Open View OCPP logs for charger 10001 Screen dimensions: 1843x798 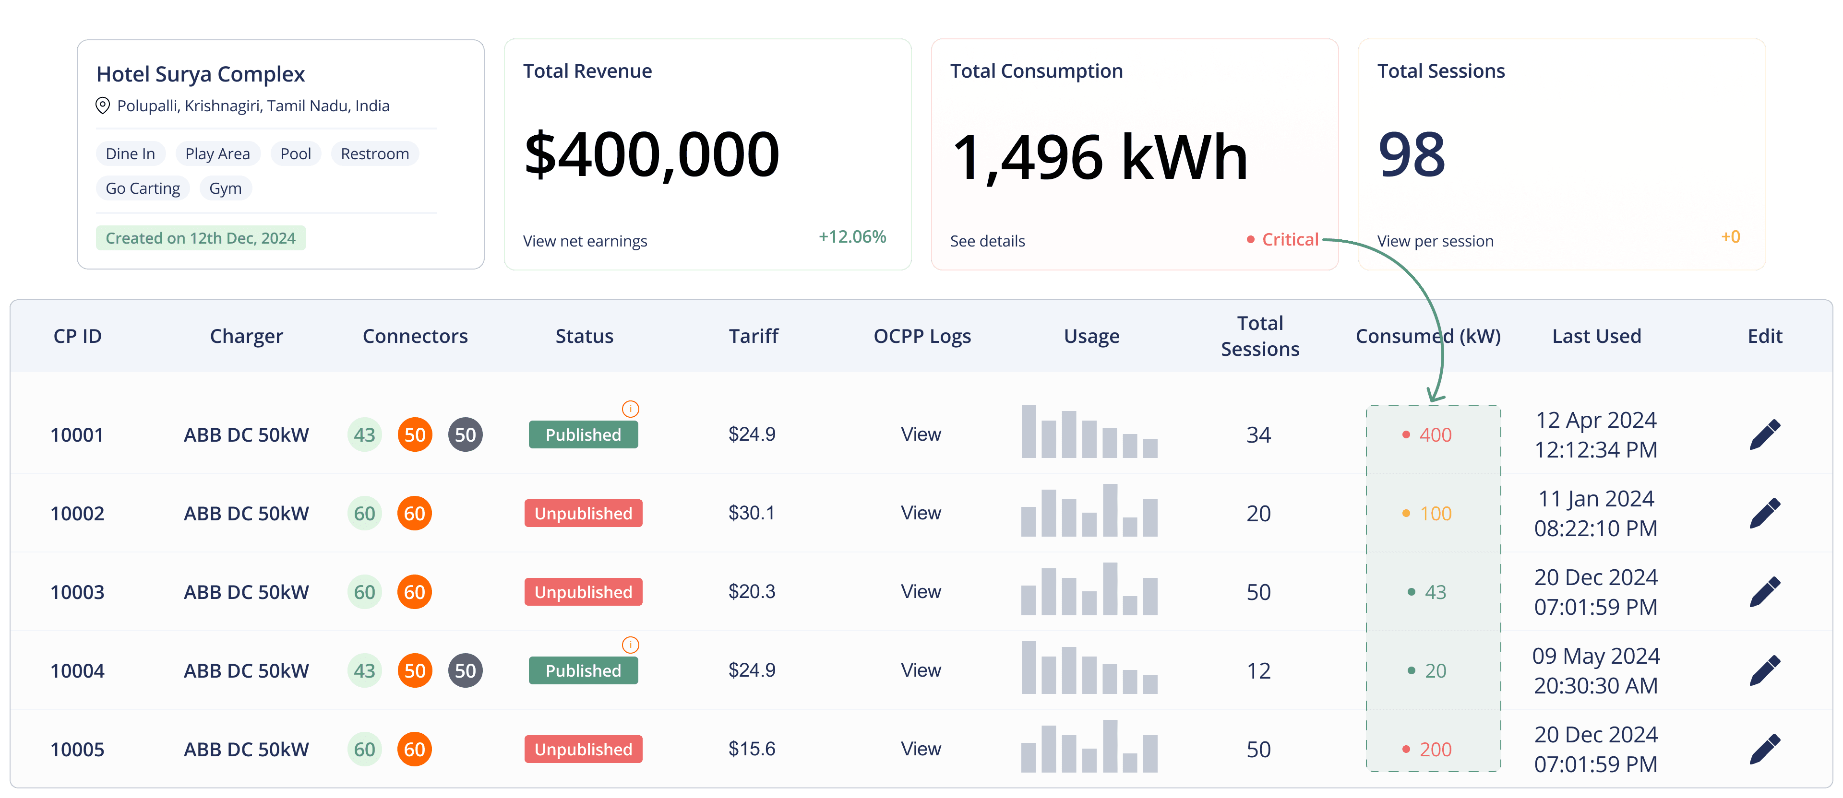(921, 435)
